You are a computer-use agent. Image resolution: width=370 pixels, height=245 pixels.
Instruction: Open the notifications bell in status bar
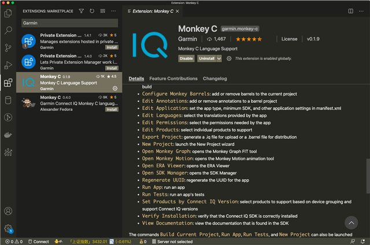pos(362,242)
